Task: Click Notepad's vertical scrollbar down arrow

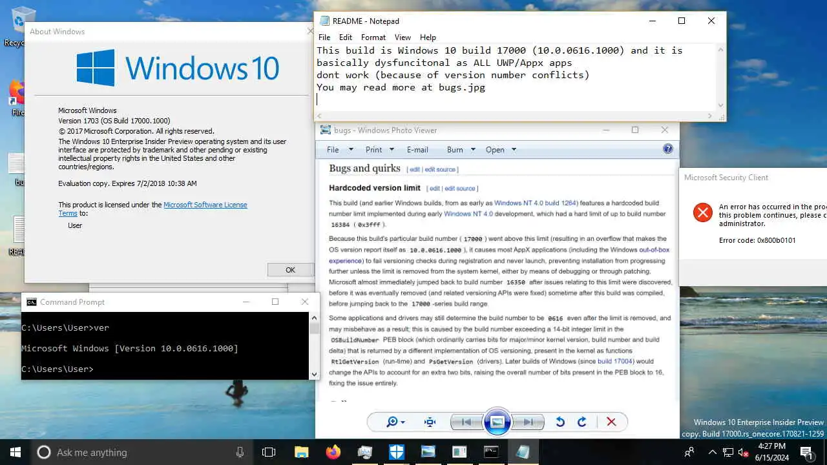Action: 720,105
